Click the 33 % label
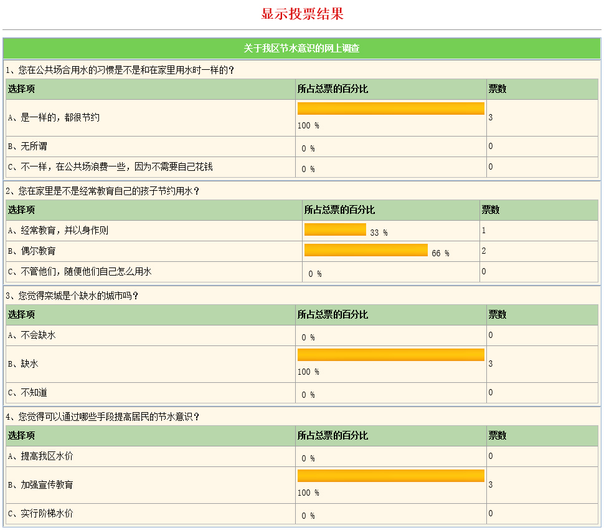Screen dimensions: 604x530 379,233
